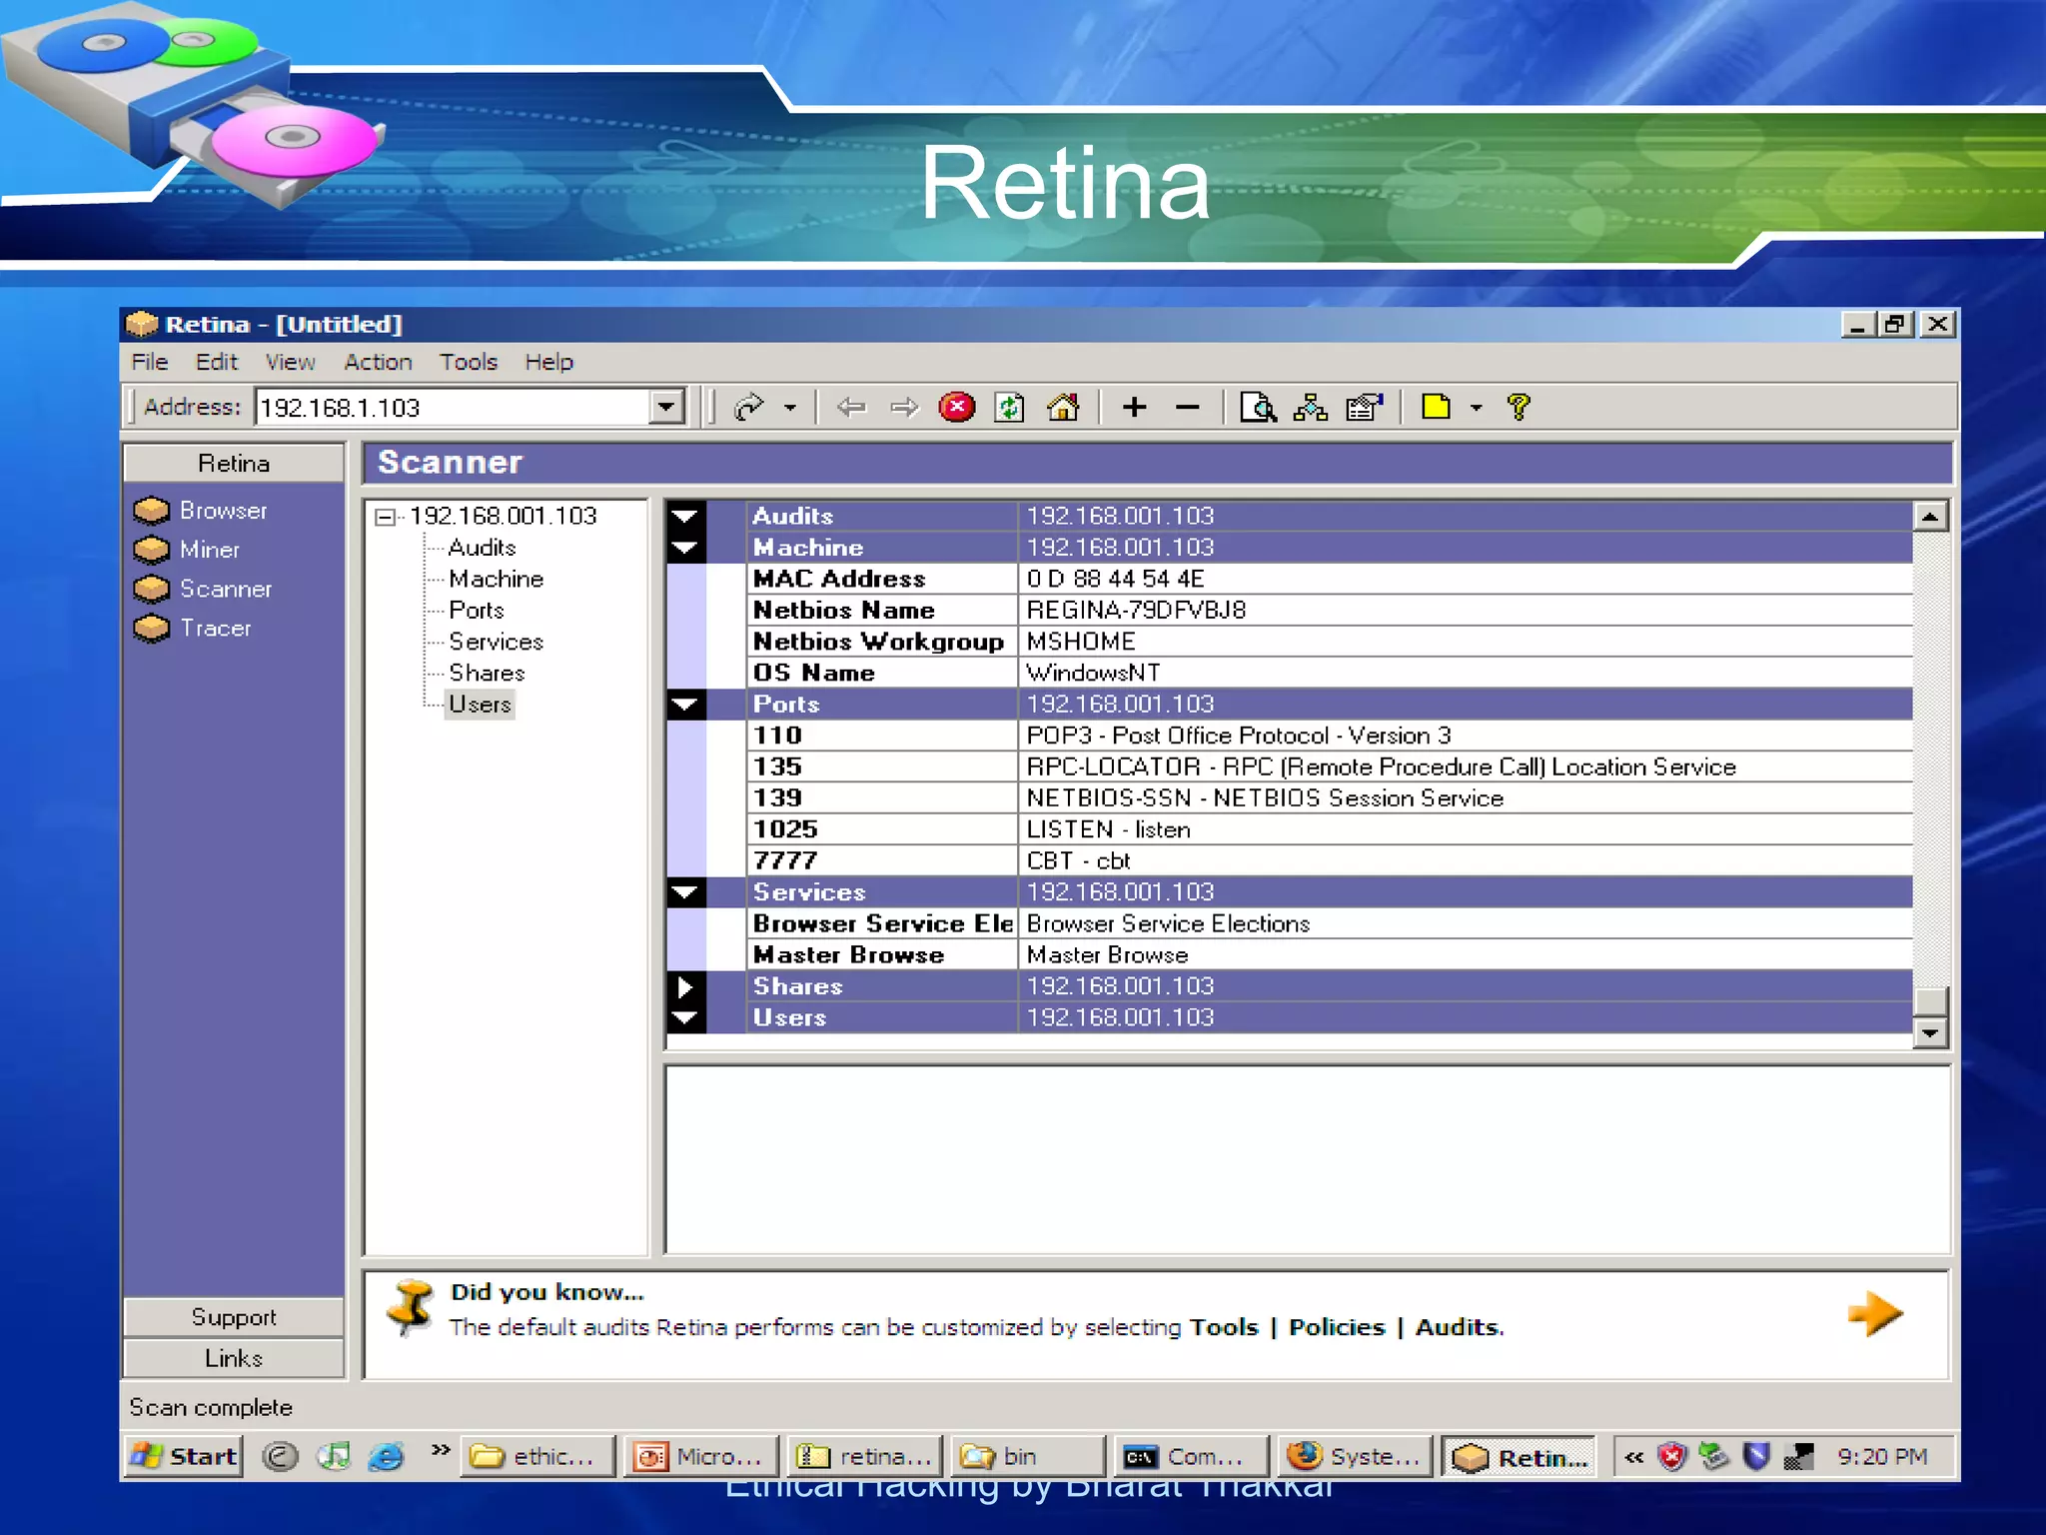The height and width of the screenshot is (1535, 2046).
Task: Expand the Shares section arrow
Action: pos(685,986)
